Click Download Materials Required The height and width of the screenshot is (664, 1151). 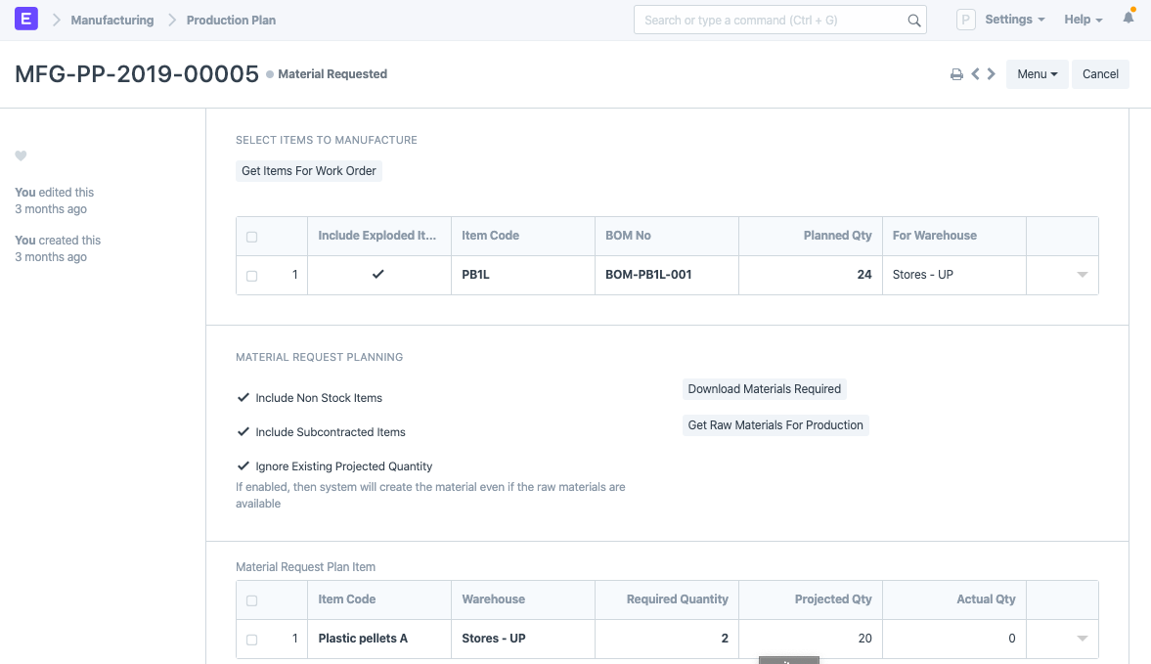(x=764, y=388)
